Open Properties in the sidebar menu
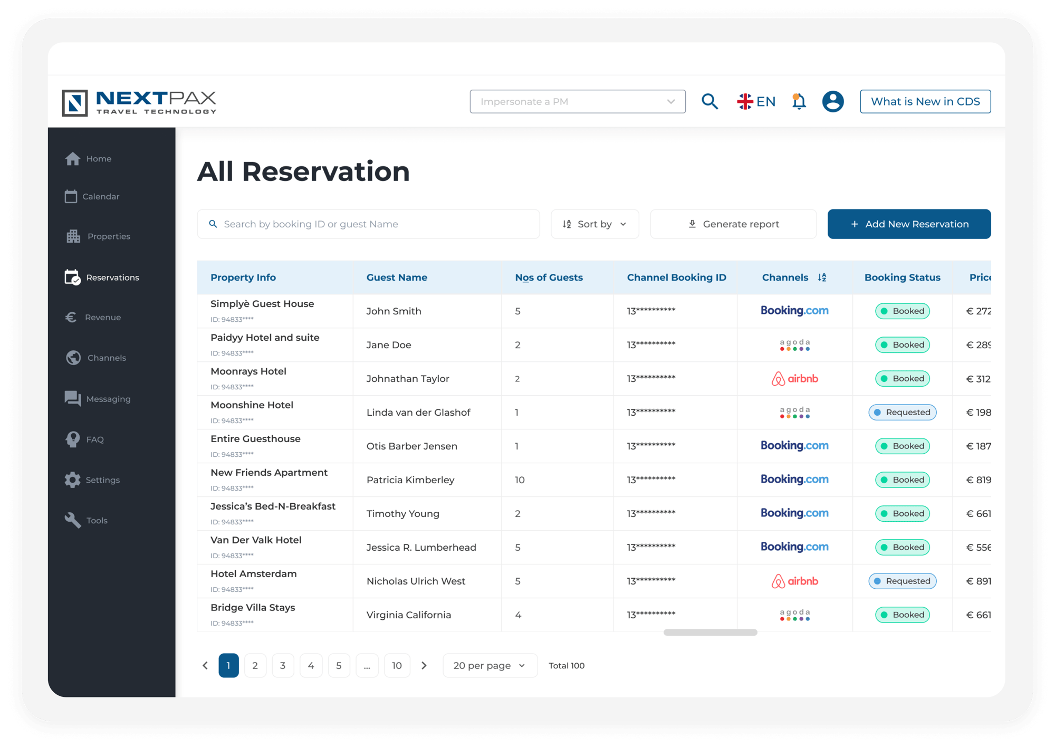The image size is (1055, 747). pos(99,236)
